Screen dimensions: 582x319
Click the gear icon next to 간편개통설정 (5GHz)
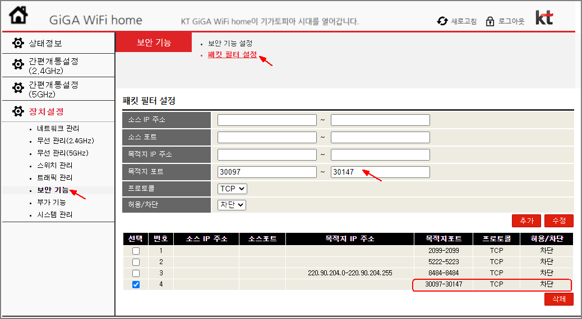(18, 88)
